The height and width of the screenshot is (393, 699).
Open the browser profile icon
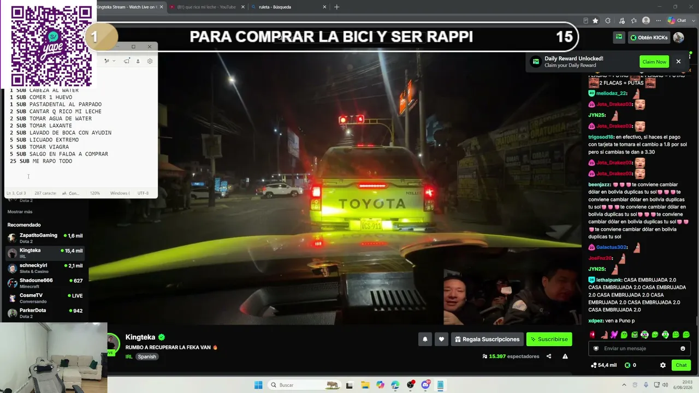pos(646,21)
